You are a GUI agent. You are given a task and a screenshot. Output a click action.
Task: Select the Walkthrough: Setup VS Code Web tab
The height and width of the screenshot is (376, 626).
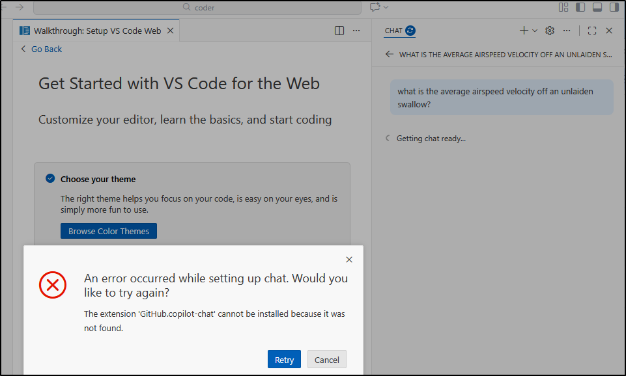96,31
